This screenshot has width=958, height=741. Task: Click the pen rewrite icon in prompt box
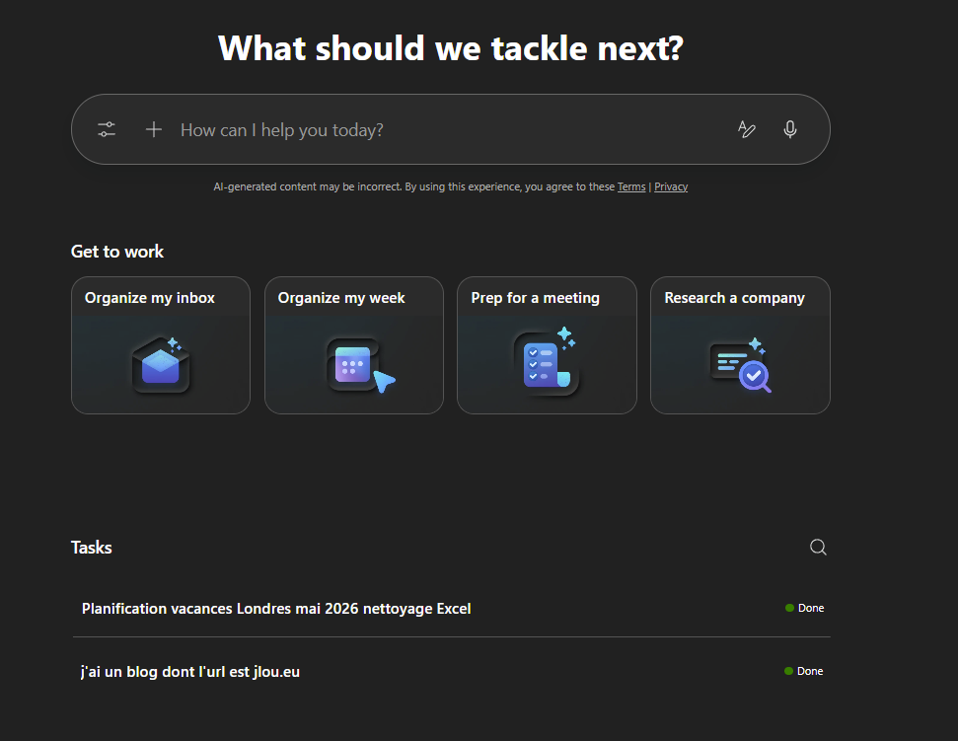tap(747, 129)
